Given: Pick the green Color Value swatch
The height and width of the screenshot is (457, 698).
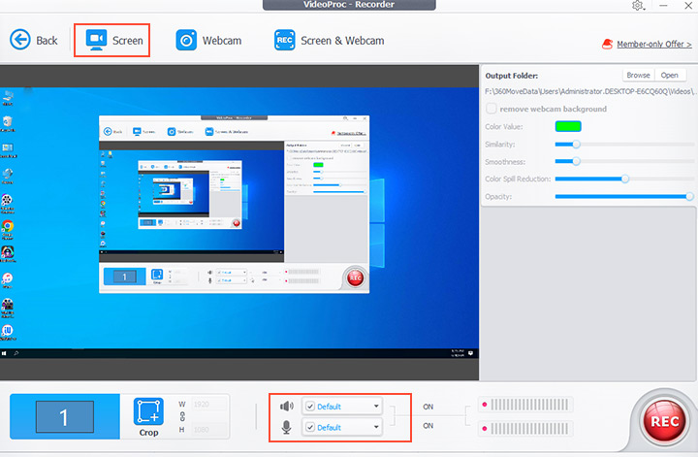Looking at the screenshot, I should [x=568, y=126].
